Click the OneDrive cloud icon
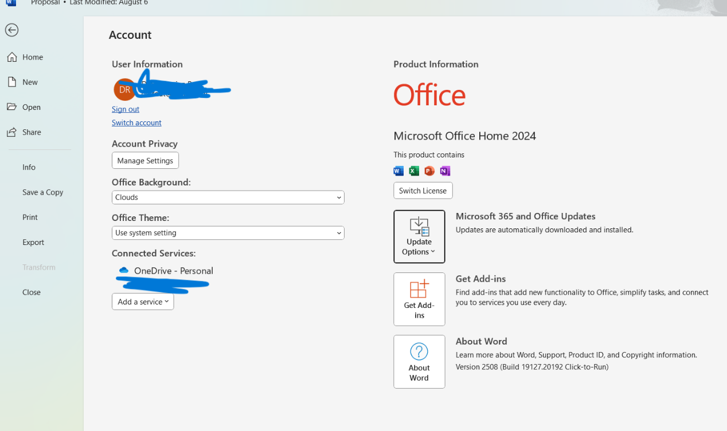Image resolution: width=727 pixels, height=431 pixels. [x=123, y=271]
